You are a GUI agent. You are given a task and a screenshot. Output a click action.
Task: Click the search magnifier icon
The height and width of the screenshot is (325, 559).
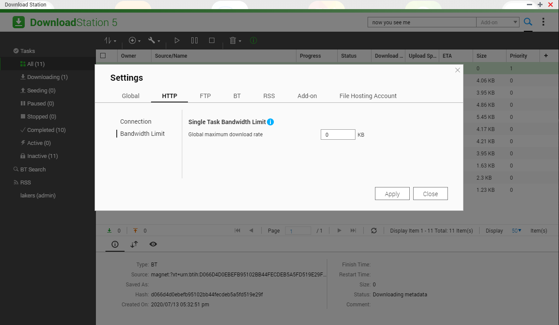[528, 22]
